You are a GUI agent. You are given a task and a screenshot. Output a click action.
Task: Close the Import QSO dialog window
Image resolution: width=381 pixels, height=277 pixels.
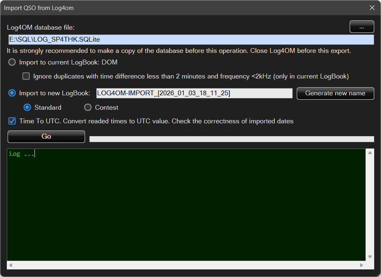[x=371, y=8]
